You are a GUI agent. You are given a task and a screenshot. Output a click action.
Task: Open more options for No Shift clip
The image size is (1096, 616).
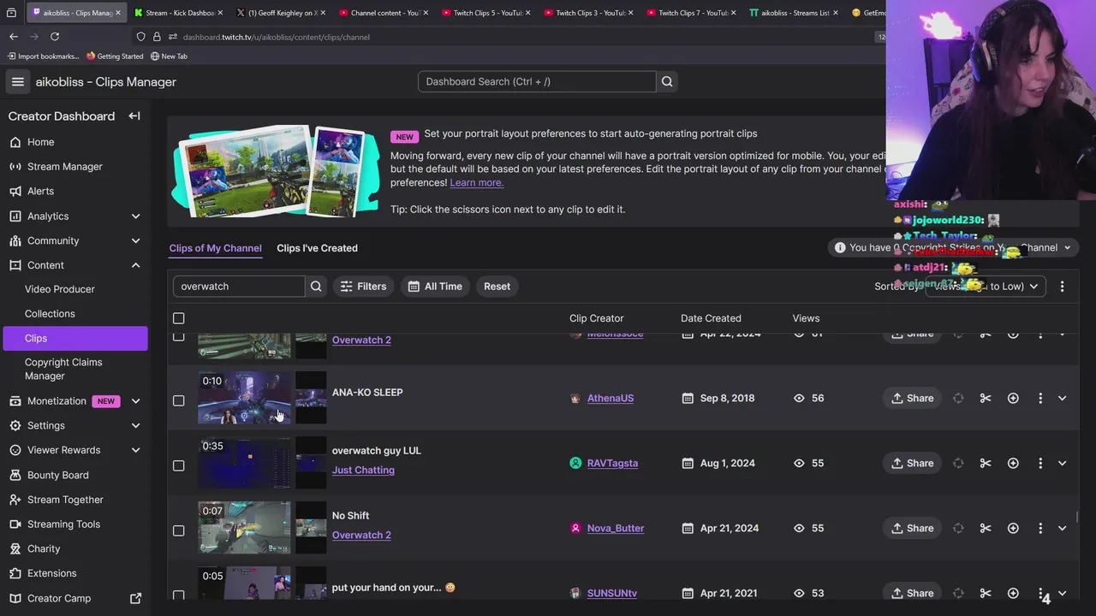pyautogui.click(x=1040, y=528)
